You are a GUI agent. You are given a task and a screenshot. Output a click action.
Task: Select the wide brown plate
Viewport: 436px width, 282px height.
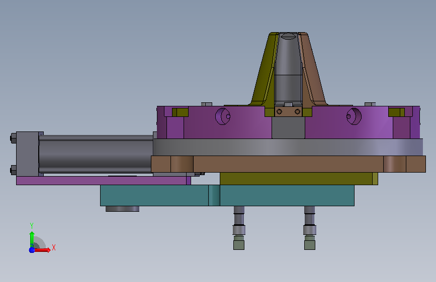[x=288, y=164]
